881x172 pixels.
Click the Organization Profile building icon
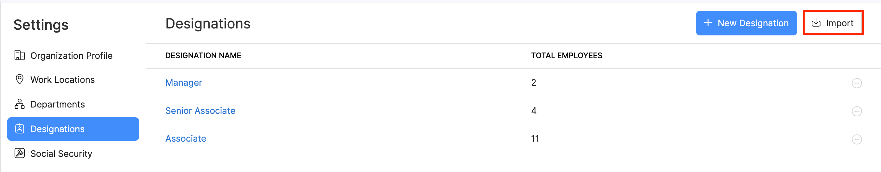click(x=20, y=55)
